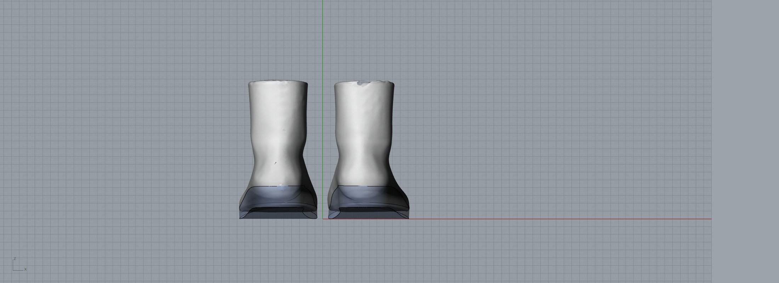Select the black top edge curve of left shell
This screenshot has width=779, height=283.
coord(283,186)
